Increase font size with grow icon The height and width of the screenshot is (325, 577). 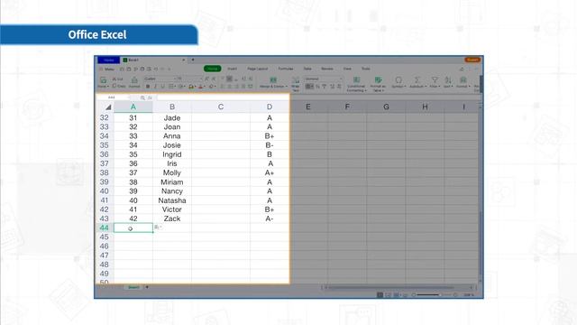point(206,79)
